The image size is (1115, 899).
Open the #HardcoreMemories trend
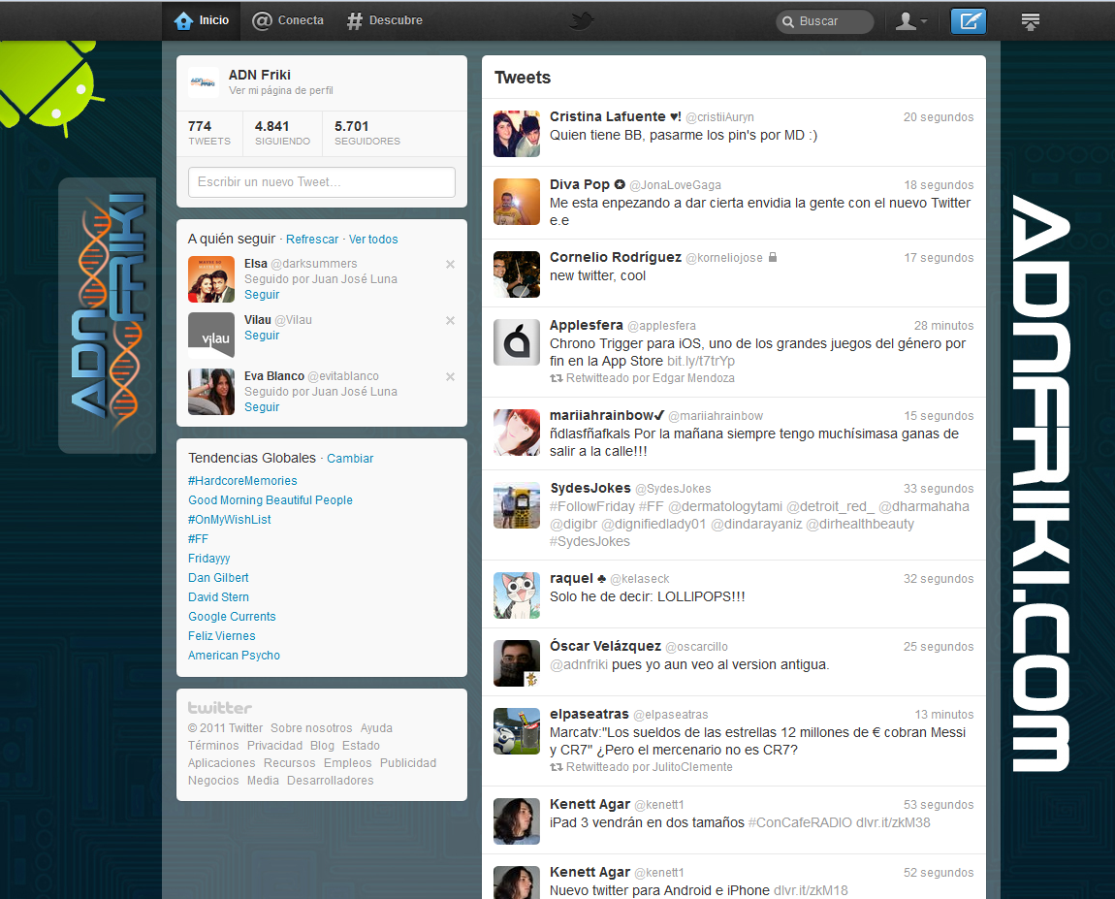[242, 481]
